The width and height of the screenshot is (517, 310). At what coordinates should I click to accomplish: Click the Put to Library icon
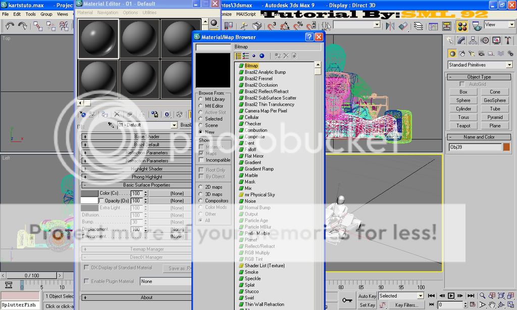coord(154,114)
